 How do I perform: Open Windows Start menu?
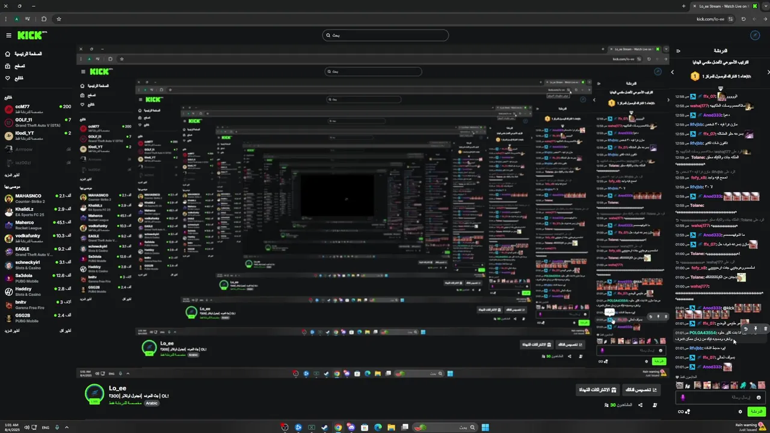point(485,428)
